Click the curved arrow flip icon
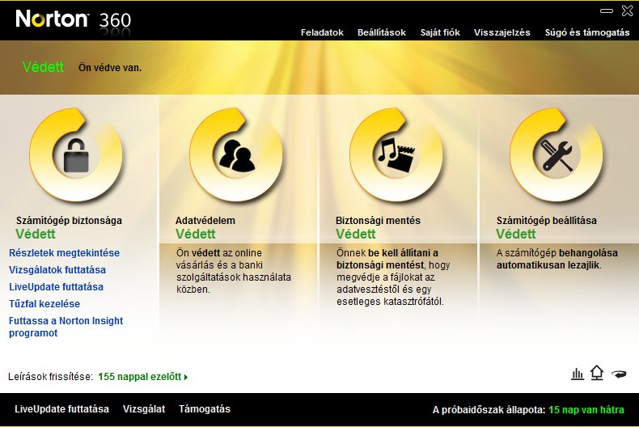639x427 pixels. (620, 374)
